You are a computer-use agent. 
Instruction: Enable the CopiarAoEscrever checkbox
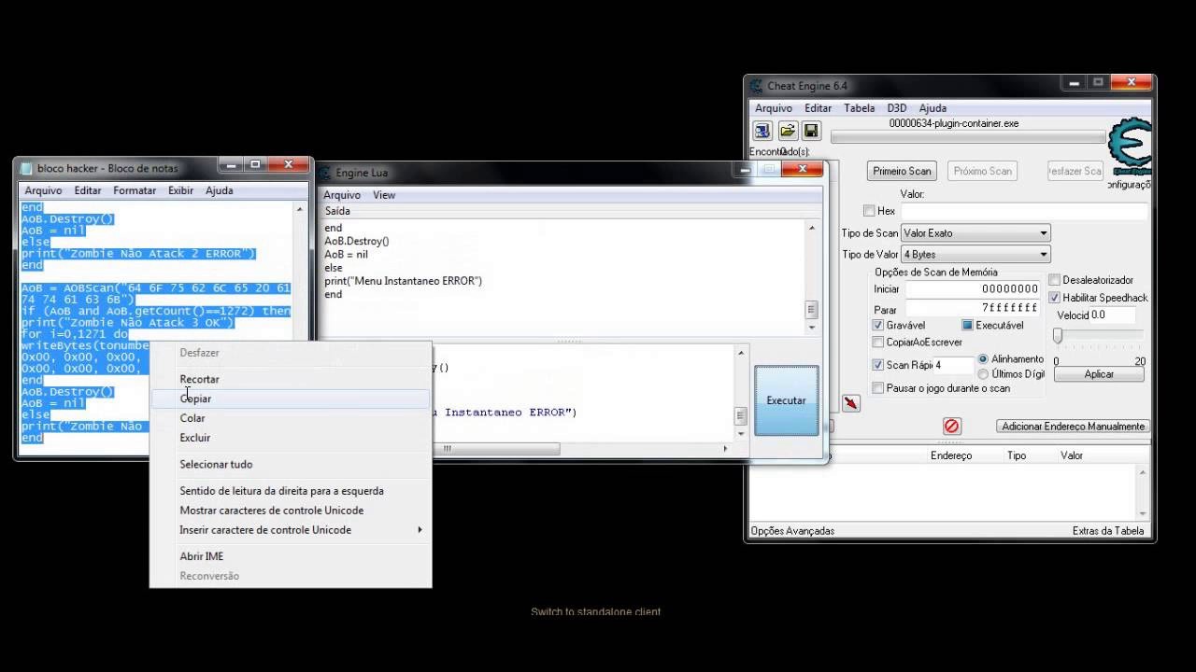877,342
